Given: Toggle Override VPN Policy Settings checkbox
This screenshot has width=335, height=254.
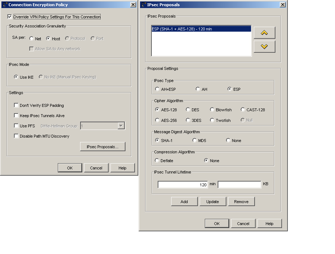Looking at the screenshot, I should click(x=10, y=17).
